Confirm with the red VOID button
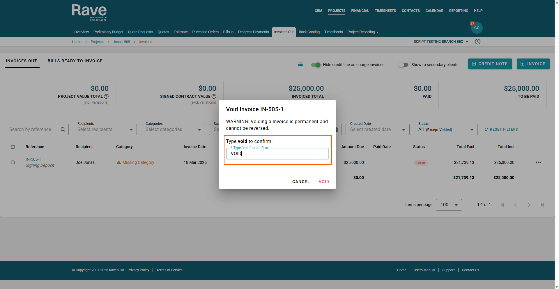This screenshot has width=559, height=289. [324, 182]
